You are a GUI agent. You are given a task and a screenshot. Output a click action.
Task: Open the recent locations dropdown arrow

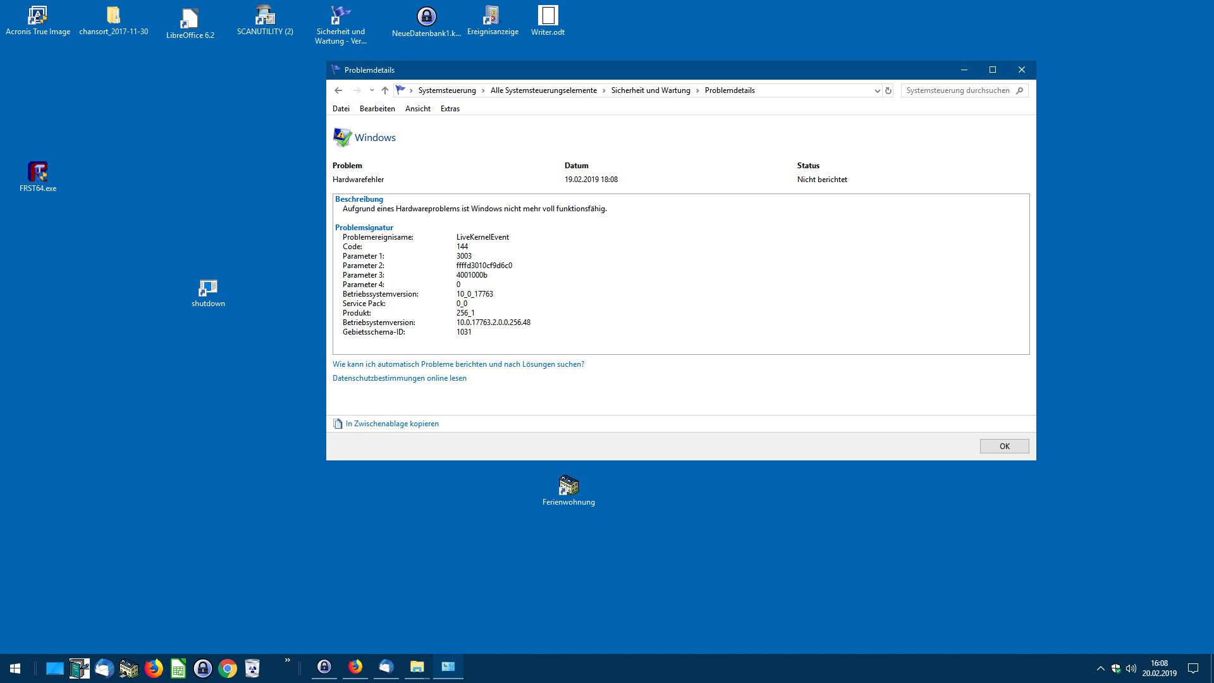(x=372, y=90)
